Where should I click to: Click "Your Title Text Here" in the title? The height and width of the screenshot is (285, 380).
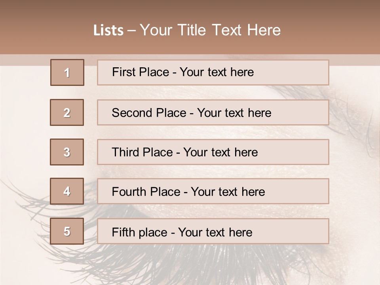click(210, 30)
